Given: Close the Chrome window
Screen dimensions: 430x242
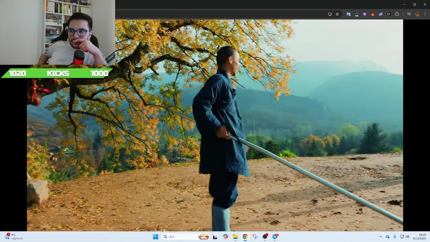Looking at the screenshot, I should pos(425,4).
